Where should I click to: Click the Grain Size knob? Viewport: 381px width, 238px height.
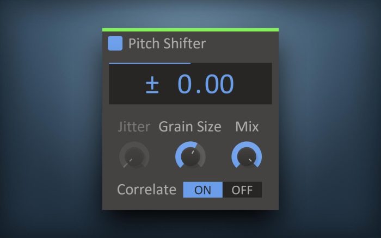tap(190, 155)
